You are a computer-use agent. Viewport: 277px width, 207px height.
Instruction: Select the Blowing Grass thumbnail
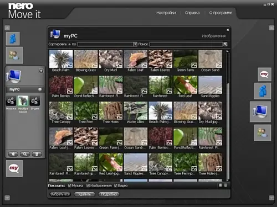86,59
